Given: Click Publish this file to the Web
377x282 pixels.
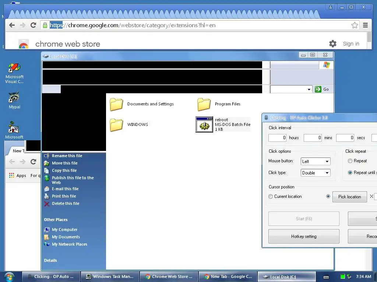Looking at the screenshot, I should point(73,180).
